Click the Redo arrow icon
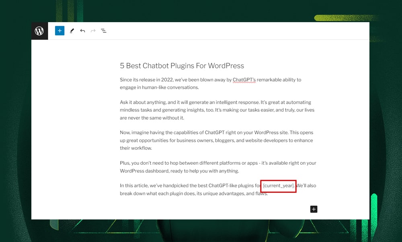The height and width of the screenshot is (242, 402). 93,31
